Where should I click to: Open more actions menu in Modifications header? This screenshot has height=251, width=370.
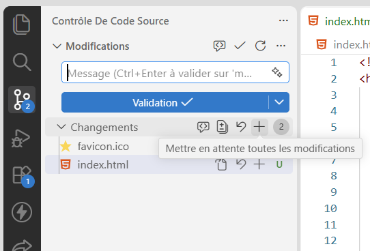coord(281,46)
